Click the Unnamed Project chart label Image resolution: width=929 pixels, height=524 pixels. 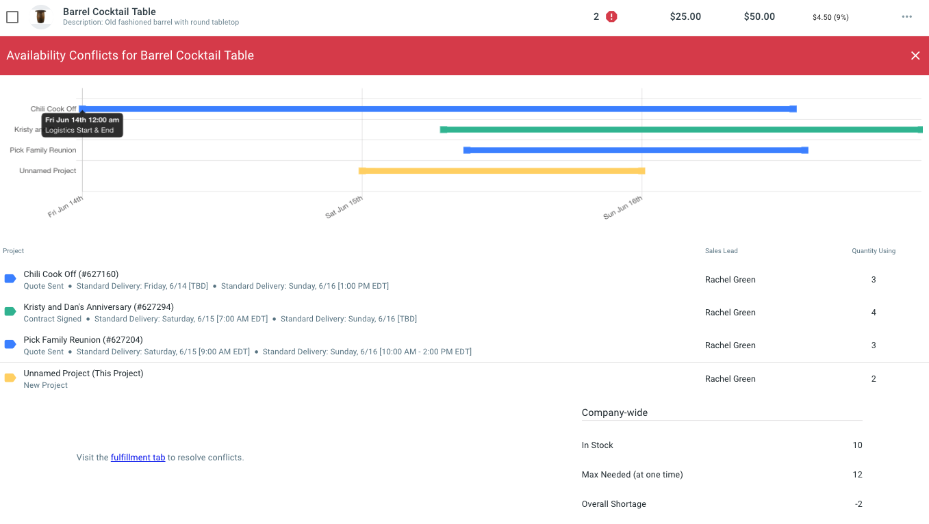click(48, 170)
